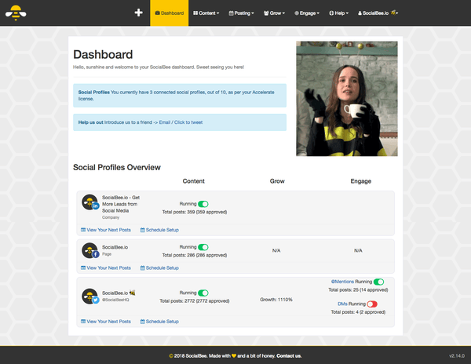Click the user icon beside SocialBee.io

[x=360, y=13]
